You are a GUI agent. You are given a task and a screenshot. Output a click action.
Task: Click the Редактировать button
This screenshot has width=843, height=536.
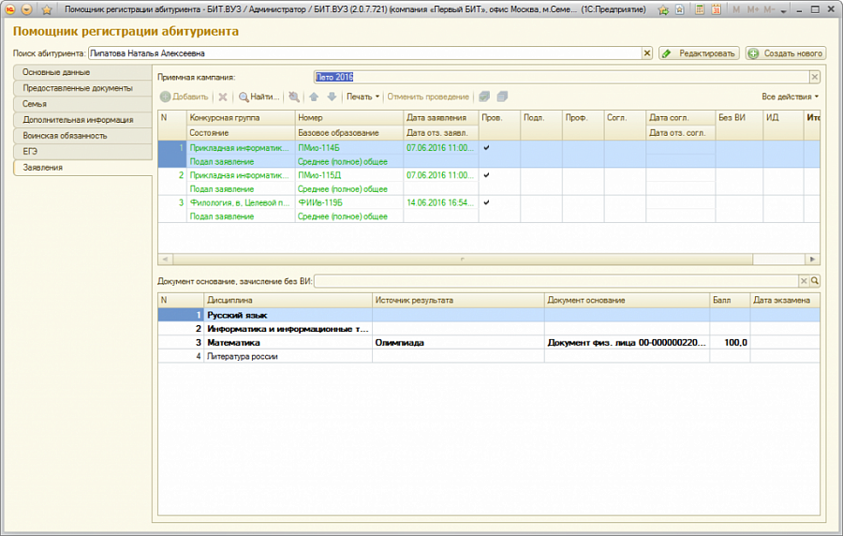pyautogui.click(x=699, y=53)
